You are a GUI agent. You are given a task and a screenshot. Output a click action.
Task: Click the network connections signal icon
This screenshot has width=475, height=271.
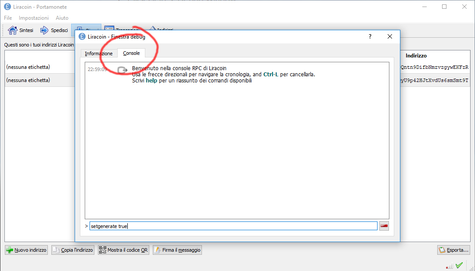coord(450,266)
